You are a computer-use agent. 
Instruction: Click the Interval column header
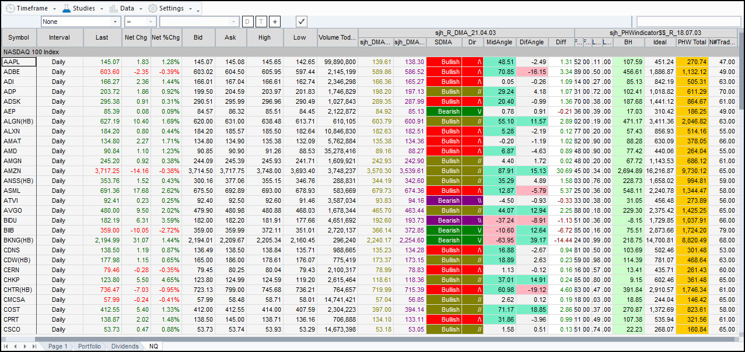59,37
